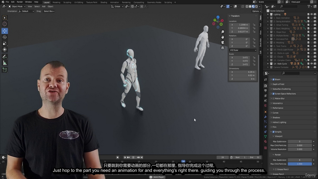The width and height of the screenshot is (318, 179).
Task: Switch to the Sculpting workspace tab
Action: coord(67,2)
